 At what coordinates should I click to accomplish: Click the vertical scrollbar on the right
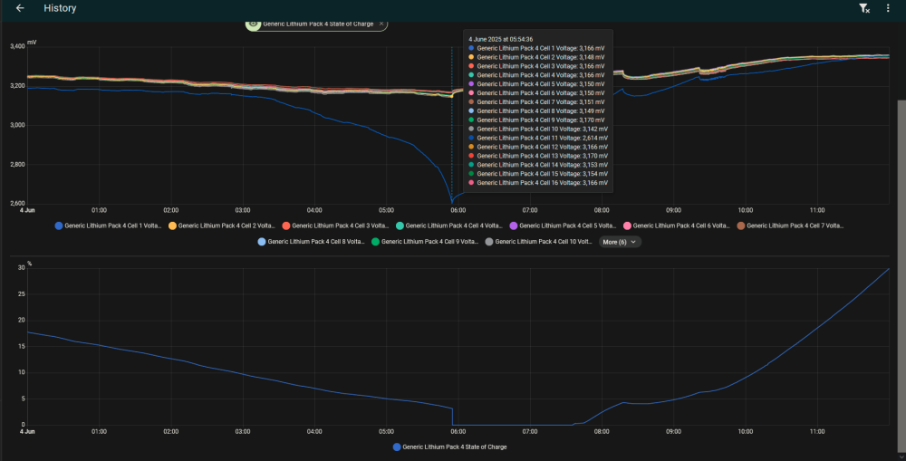pyautogui.click(x=901, y=276)
